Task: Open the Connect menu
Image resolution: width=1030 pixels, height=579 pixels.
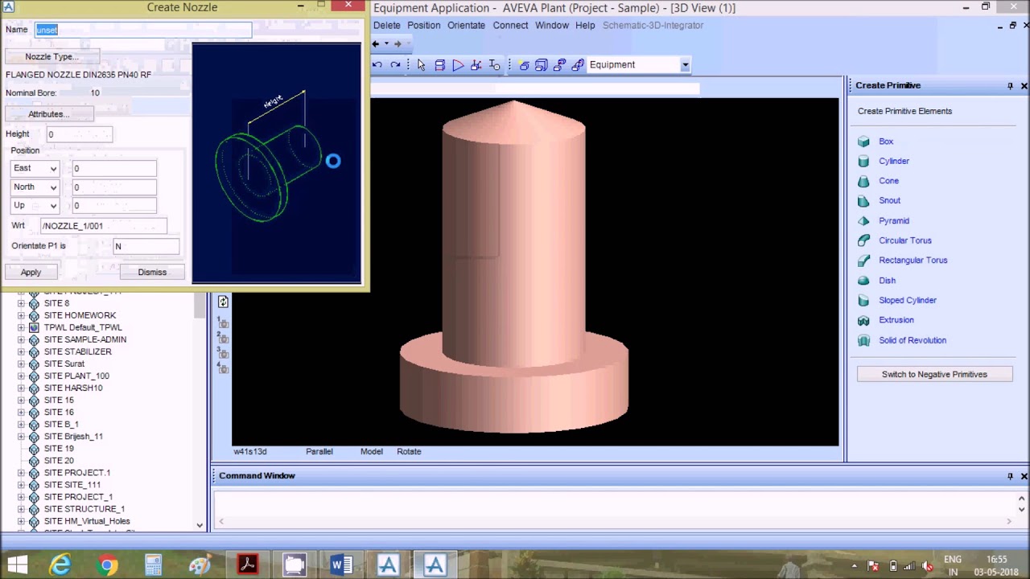Action: [x=510, y=25]
